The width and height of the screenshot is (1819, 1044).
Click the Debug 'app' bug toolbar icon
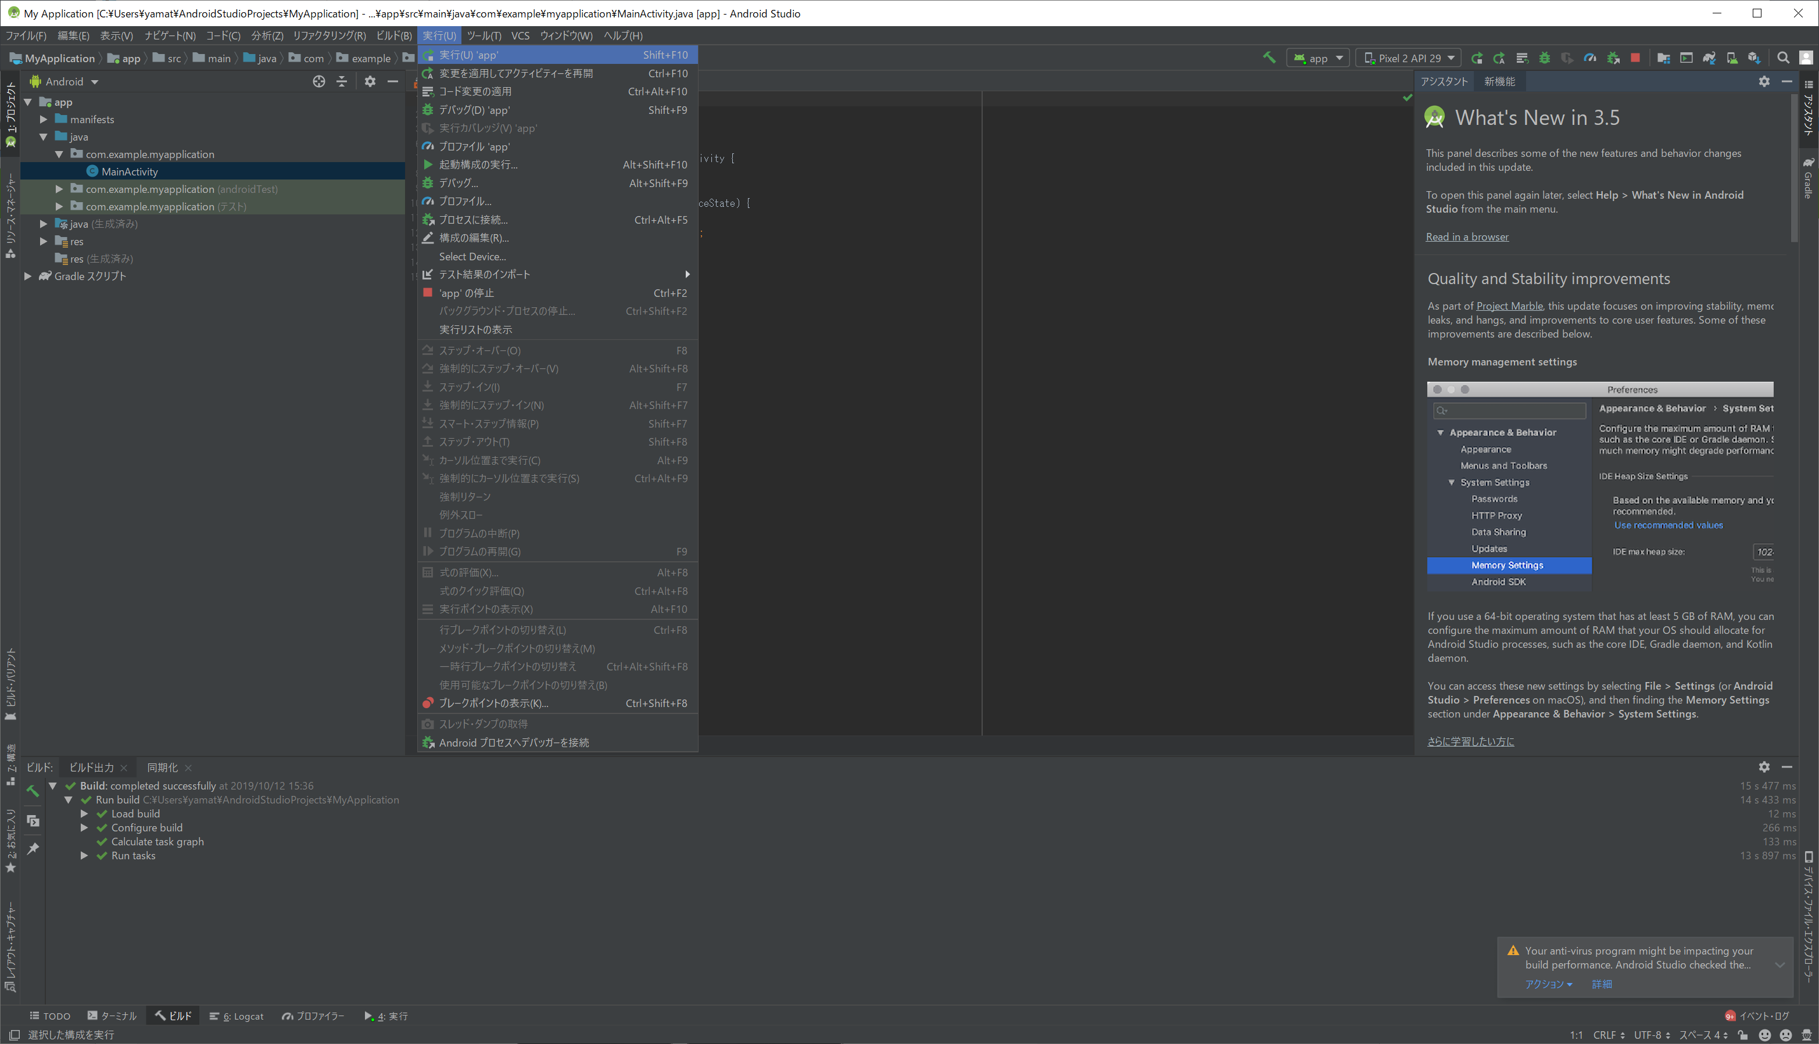click(1544, 58)
